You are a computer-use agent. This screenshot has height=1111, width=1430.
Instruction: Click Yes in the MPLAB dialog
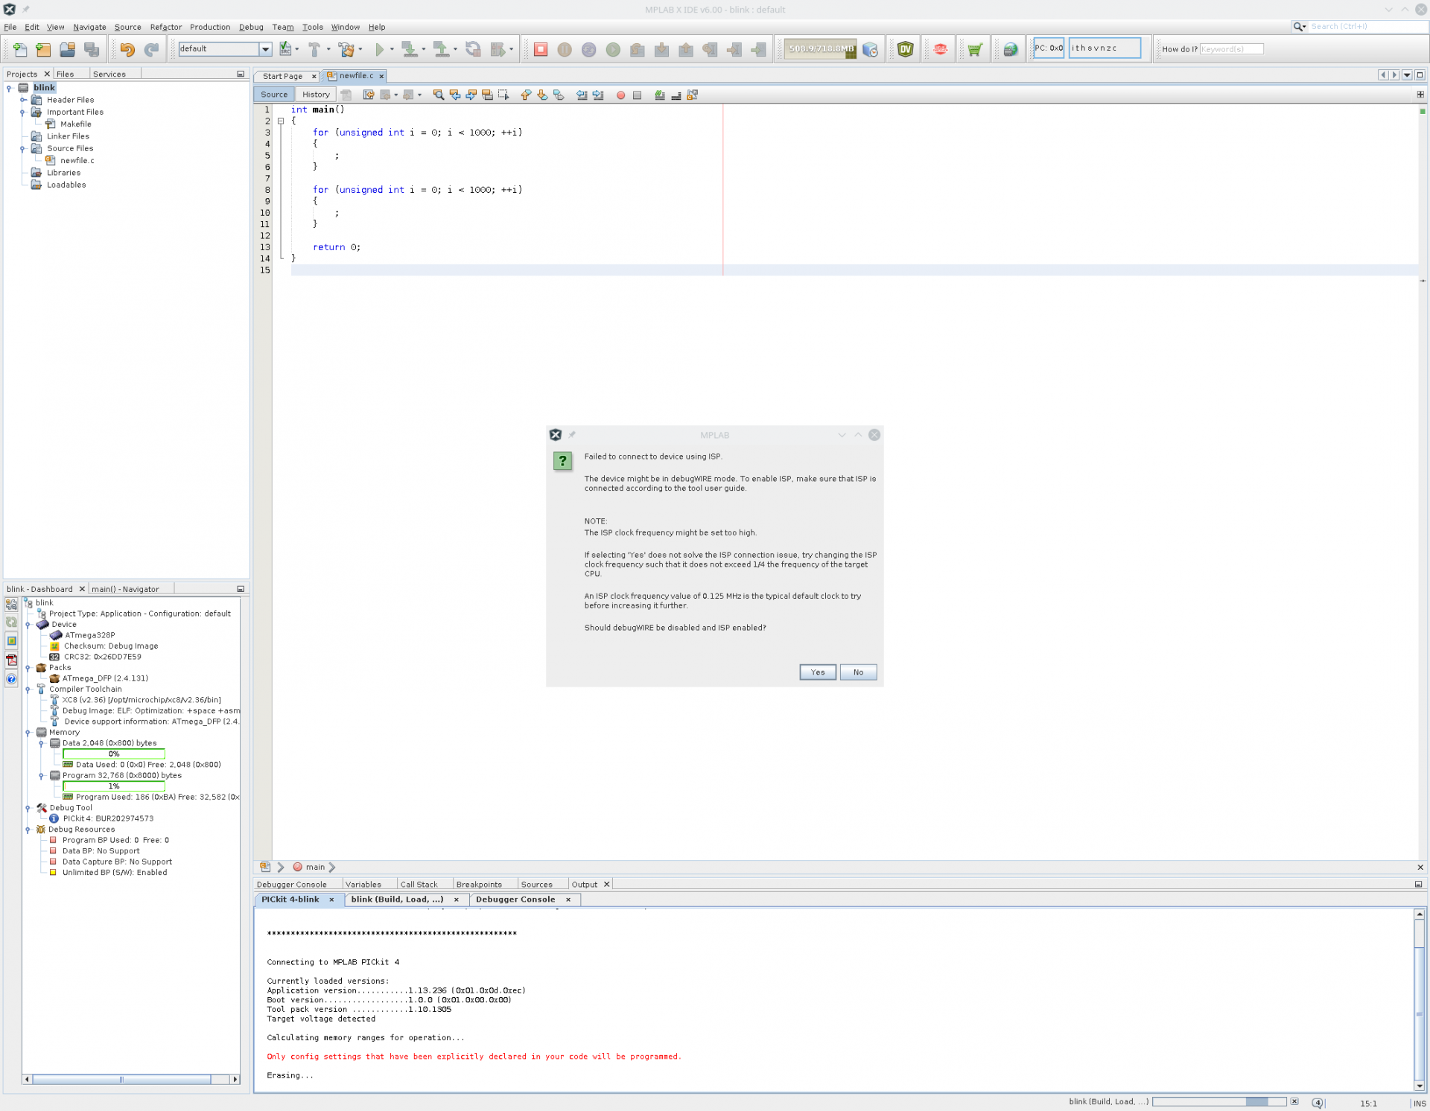click(818, 672)
